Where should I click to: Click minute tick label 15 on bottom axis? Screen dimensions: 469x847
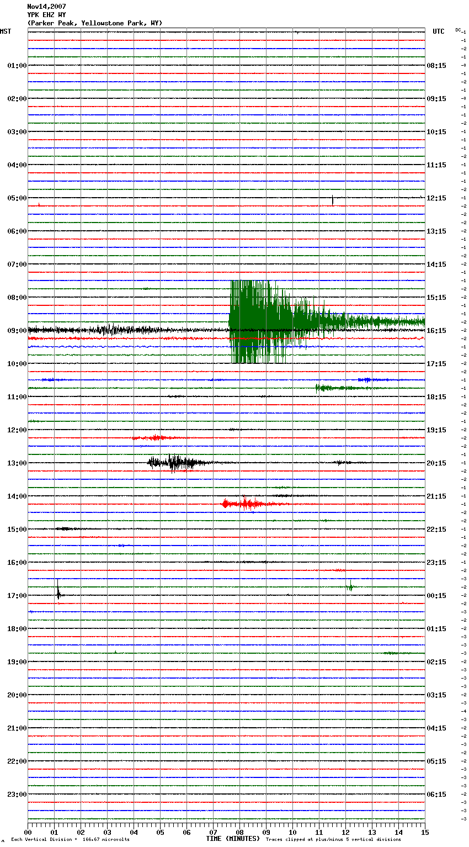point(424,832)
